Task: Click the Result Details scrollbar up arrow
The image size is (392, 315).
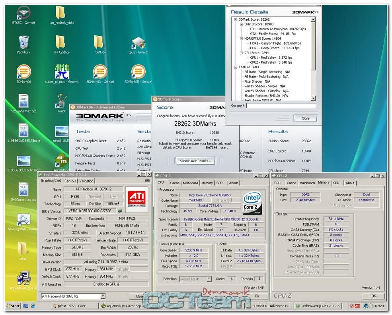Action: pyautogui.click(x=313, y=19)
